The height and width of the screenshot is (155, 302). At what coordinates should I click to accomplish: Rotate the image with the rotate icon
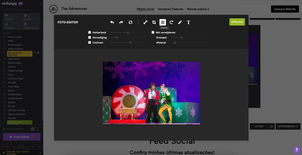(x=171, y=22)
